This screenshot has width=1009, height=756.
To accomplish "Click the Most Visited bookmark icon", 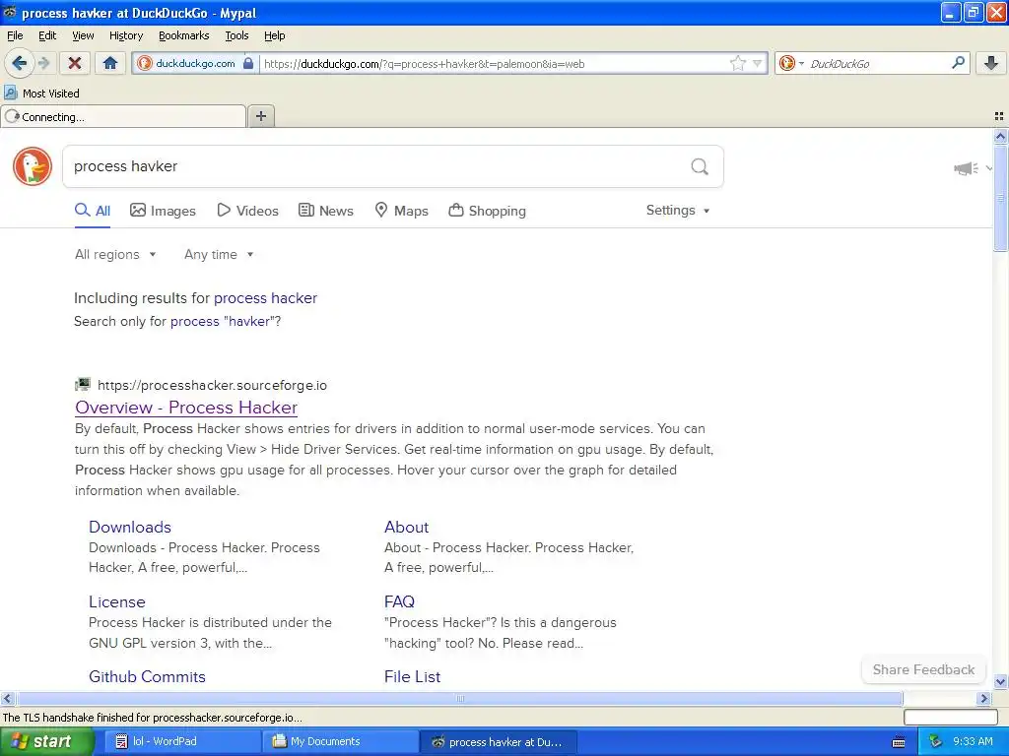I will click(x=10, y=94).
